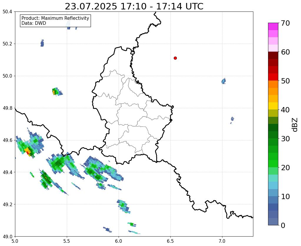Viewport: 301px width, 246px height.
Task: Click the 49.2 latitude tick label
Action: pos(7,204)
